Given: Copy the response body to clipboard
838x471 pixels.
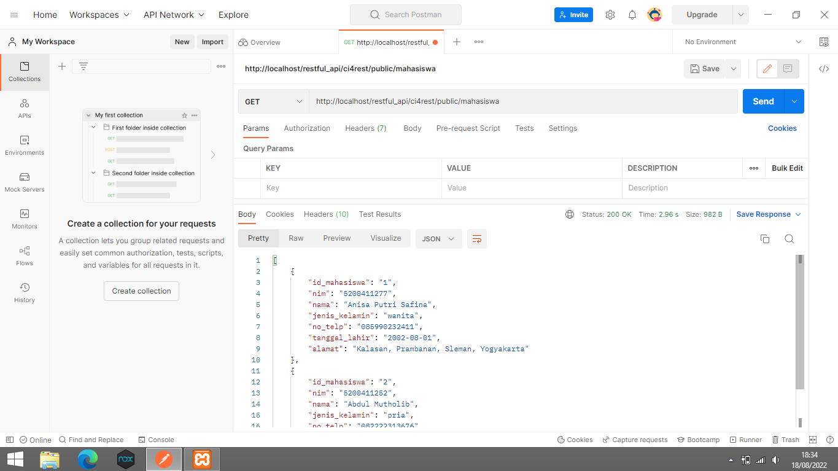Looking at the screenshot, I should [765, 239].
